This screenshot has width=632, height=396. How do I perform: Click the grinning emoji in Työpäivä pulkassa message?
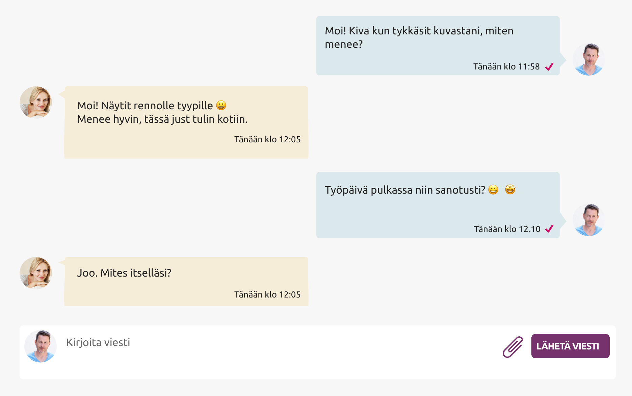(493, 190)
